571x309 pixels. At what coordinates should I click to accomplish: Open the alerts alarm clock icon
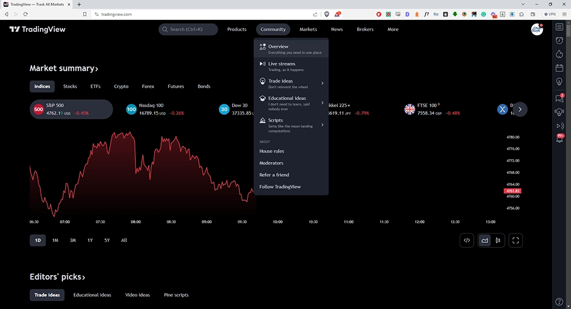pyautogui.click(x=560, y=40)
